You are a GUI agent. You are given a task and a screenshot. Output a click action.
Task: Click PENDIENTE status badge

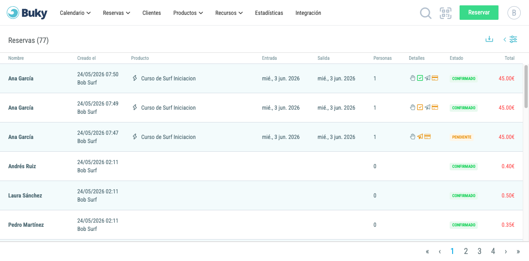pos(462,137)
